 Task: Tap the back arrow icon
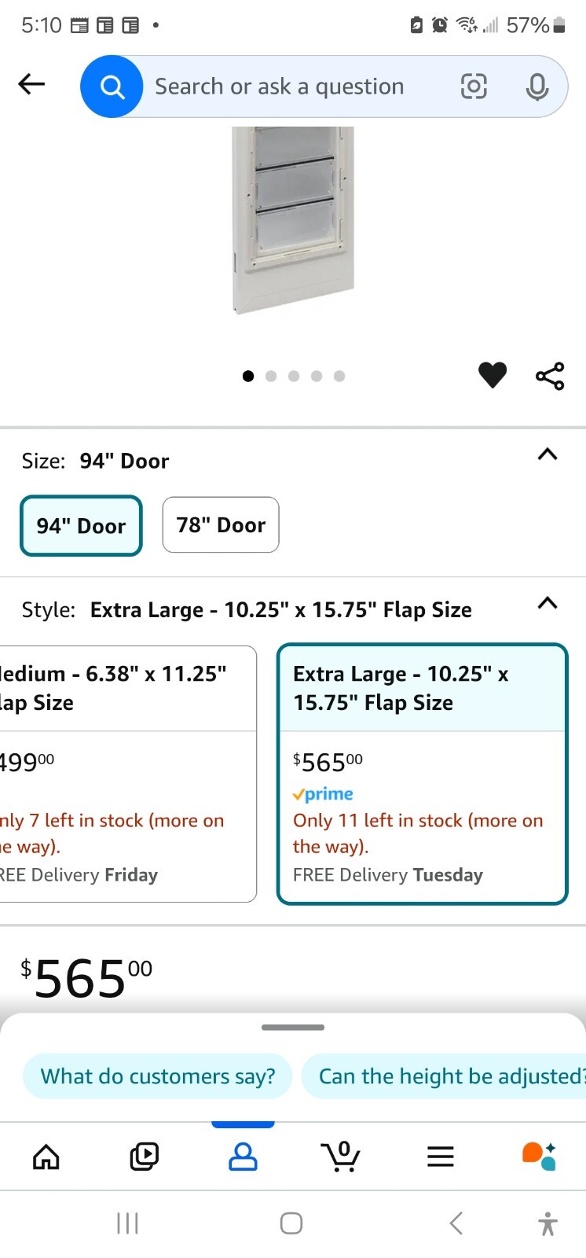31,84
